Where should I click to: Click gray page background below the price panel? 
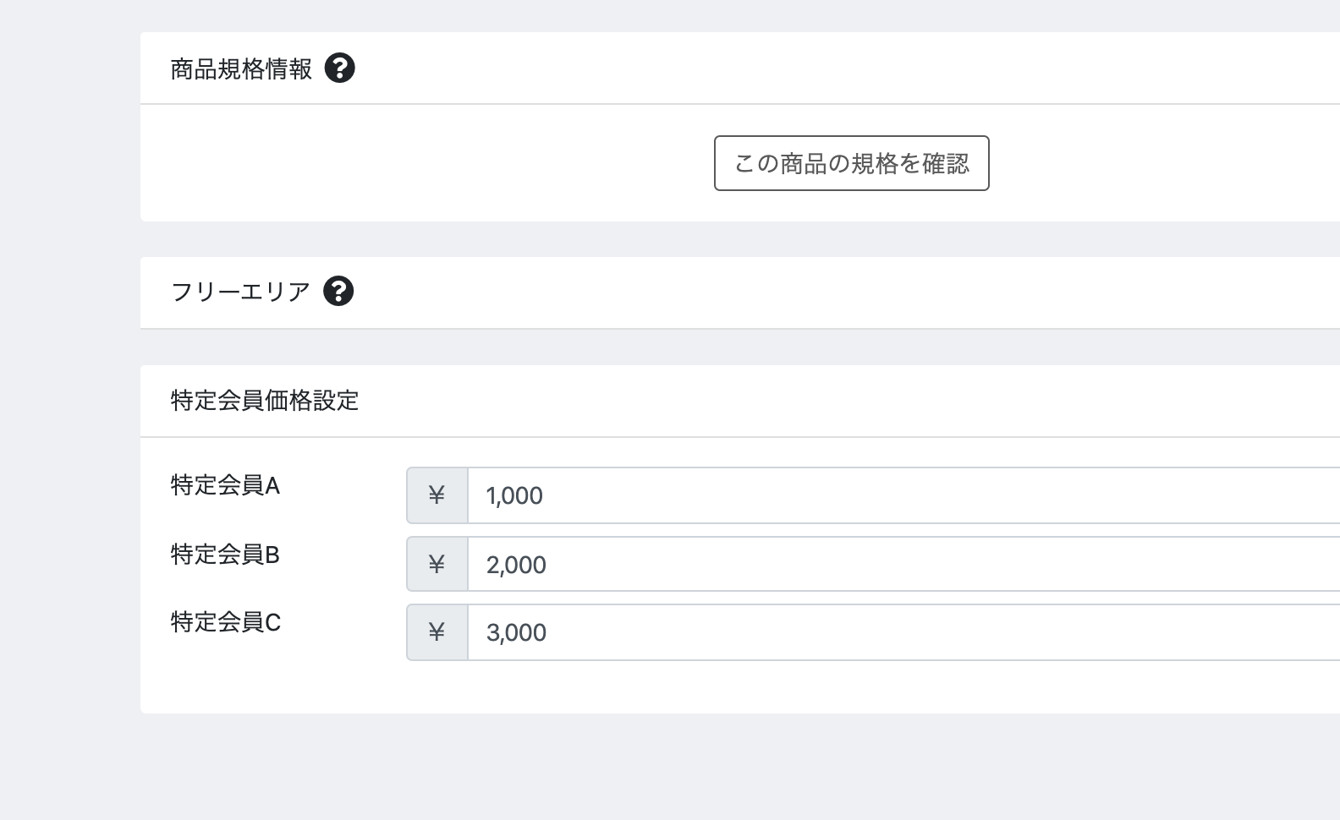click(740, 767)
